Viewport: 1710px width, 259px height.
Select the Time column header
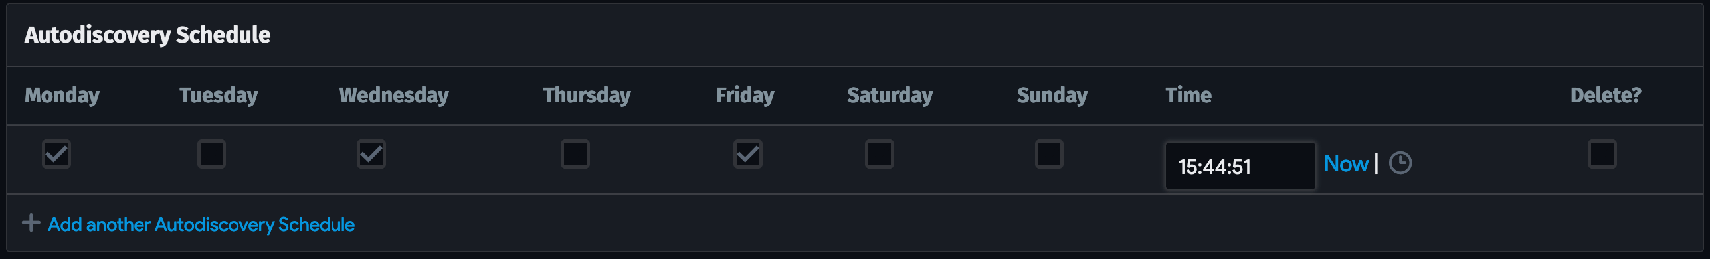click(x=1188, y=95)
